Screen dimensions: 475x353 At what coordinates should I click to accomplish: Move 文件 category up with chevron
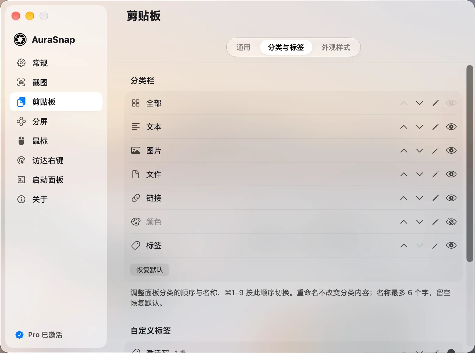404,174
